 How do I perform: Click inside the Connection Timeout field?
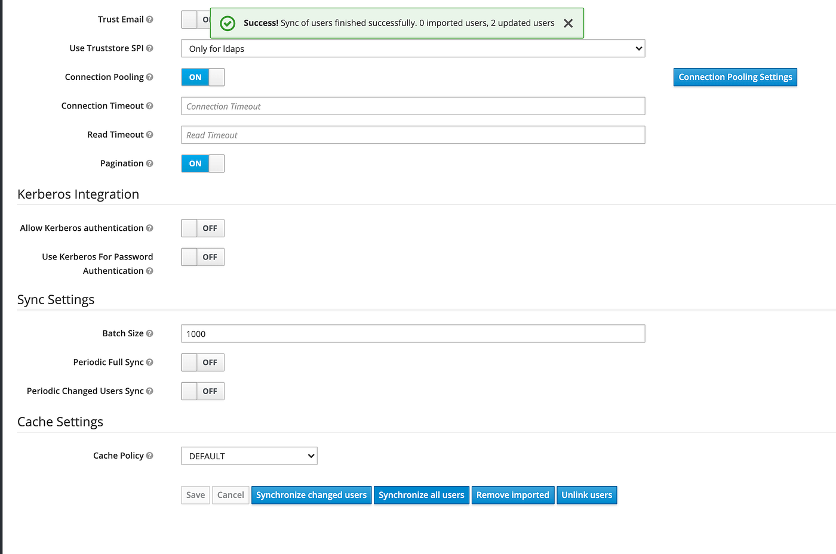click(x=412, y=106)
